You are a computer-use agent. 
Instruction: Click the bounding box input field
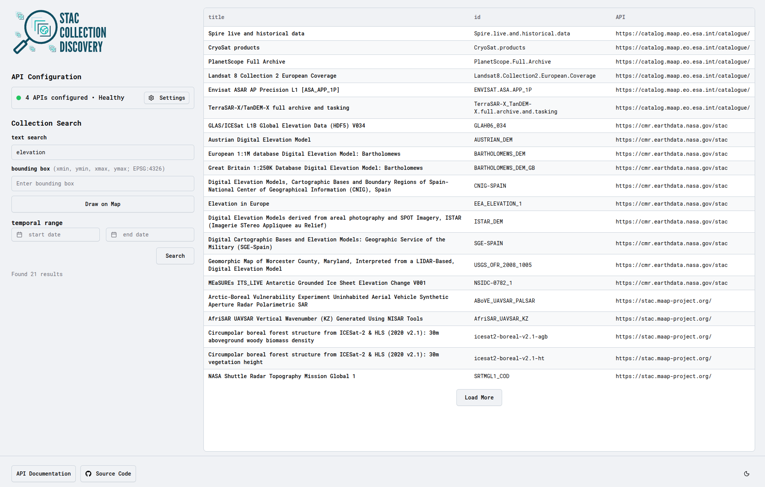click(x=103, y=184)
